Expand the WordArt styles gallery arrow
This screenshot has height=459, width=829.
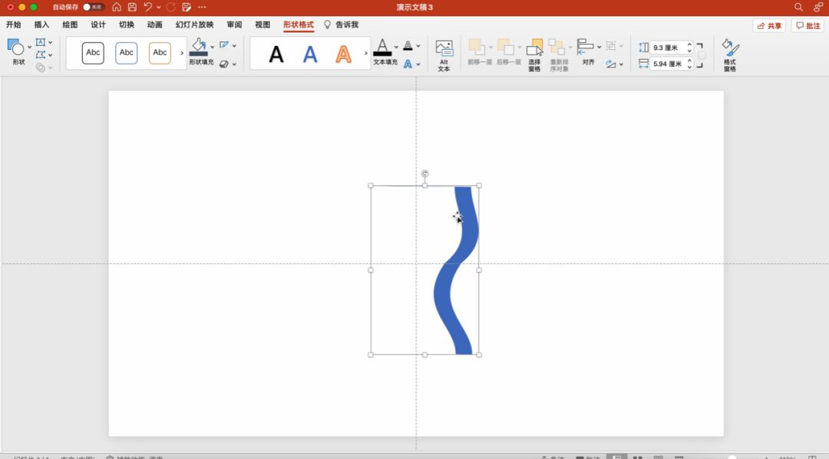(x=365, y=53)
